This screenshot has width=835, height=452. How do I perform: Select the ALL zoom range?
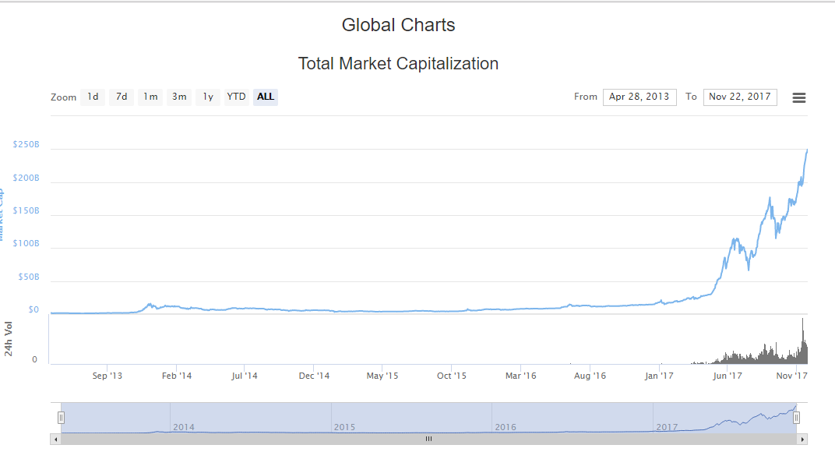click(265, 97)
